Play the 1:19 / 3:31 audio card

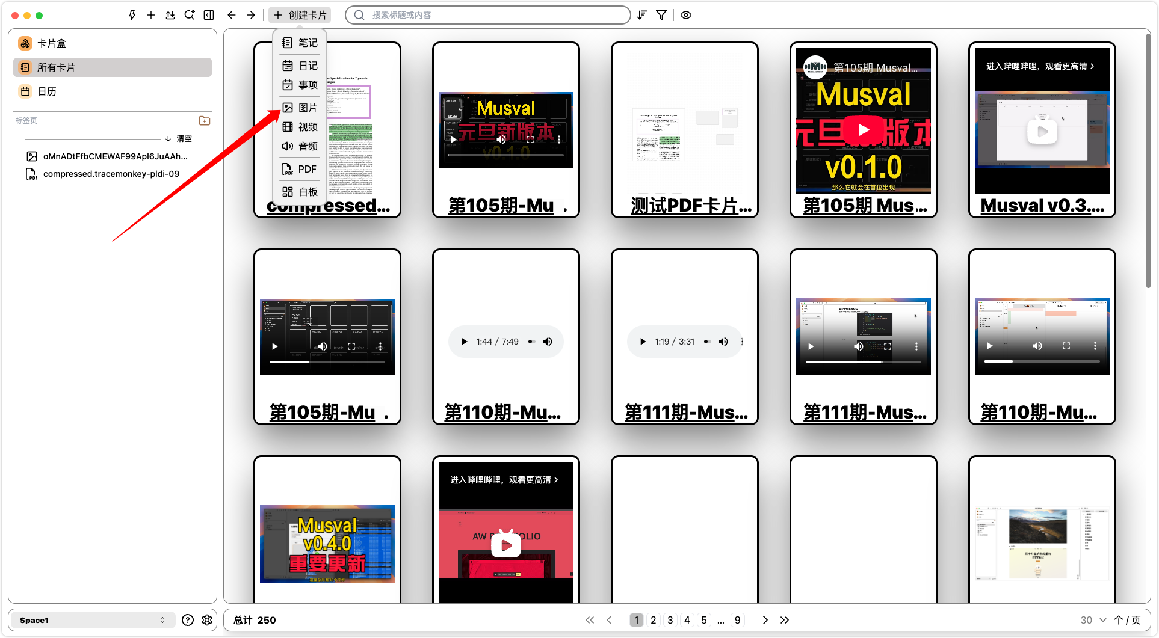(643, 342)
